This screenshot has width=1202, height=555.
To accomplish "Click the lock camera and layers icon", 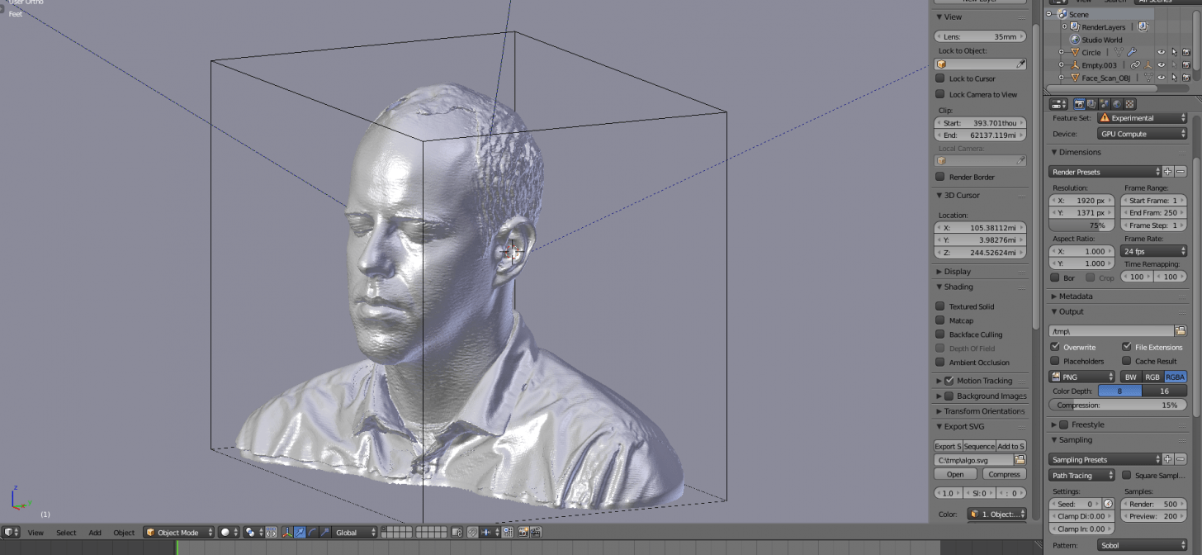I will [x=457, y=533].
